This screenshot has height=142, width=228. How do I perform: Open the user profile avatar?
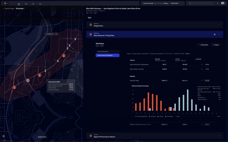click(x=223, y=3)
